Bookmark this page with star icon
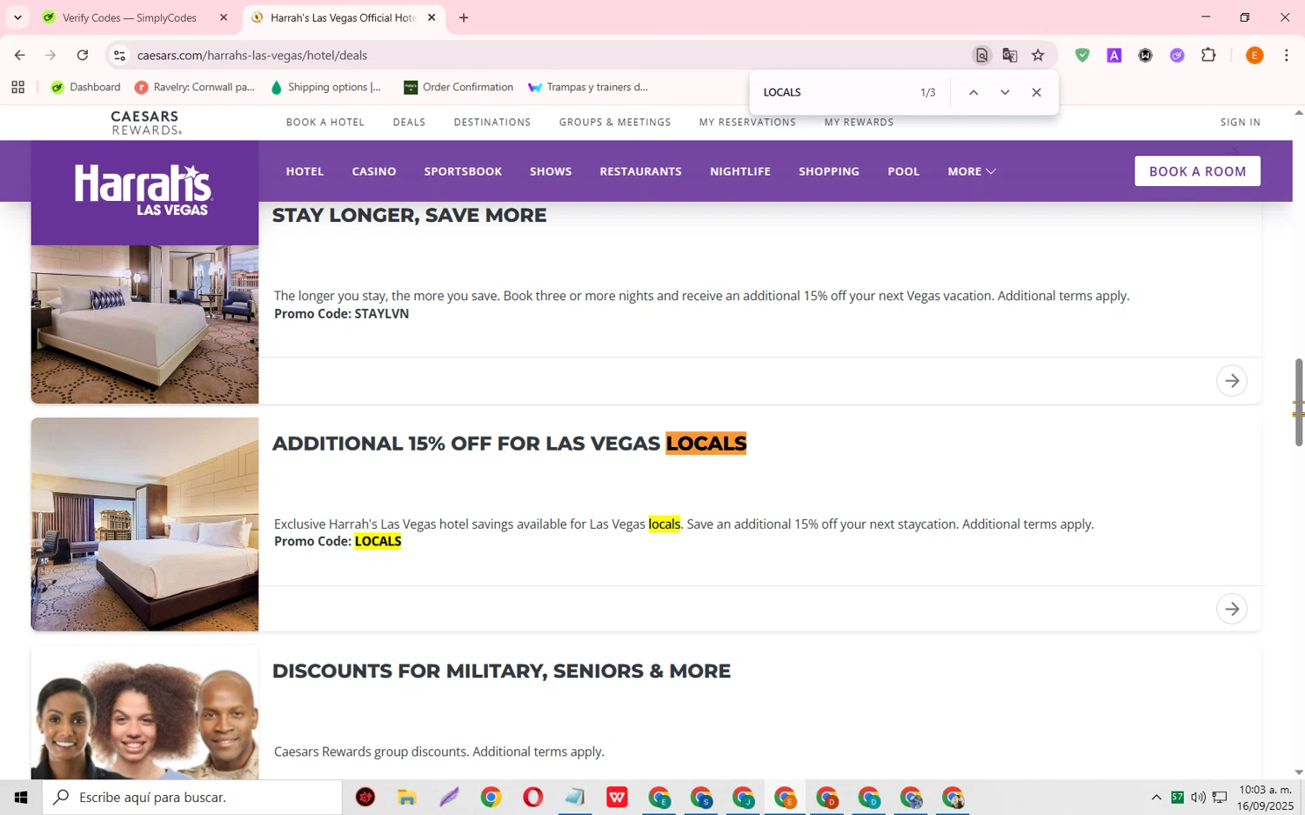 click(1038, 55)
